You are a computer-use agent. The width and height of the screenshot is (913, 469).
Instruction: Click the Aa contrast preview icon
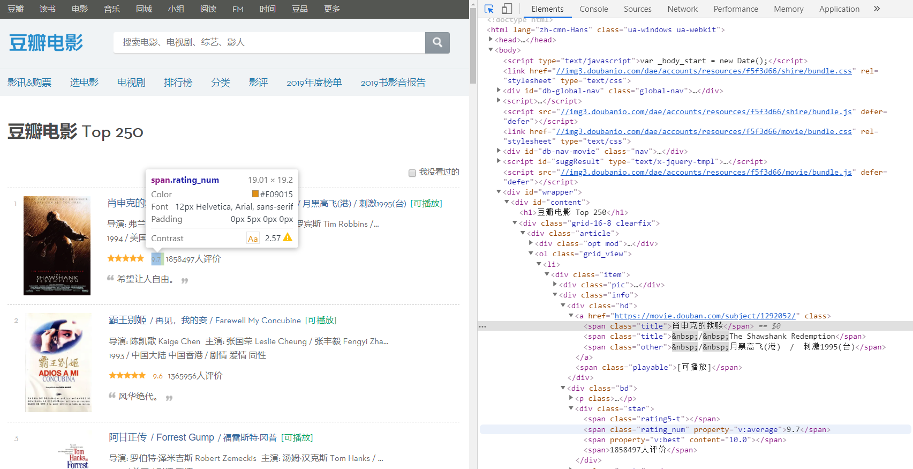[x=253, y=239]
